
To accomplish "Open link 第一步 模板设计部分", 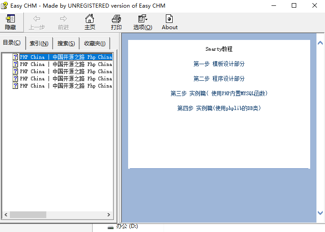I will (x=219, y=64).
